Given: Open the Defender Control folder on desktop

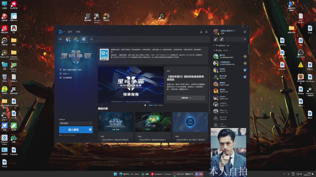Looking at the screenshot, I should coord(14,55).
